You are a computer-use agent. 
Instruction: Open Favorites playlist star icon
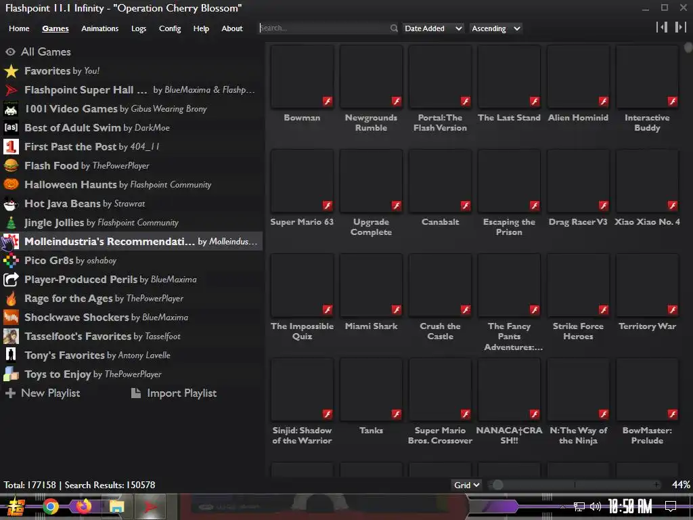pyautogui.click(x=11, y=70)
